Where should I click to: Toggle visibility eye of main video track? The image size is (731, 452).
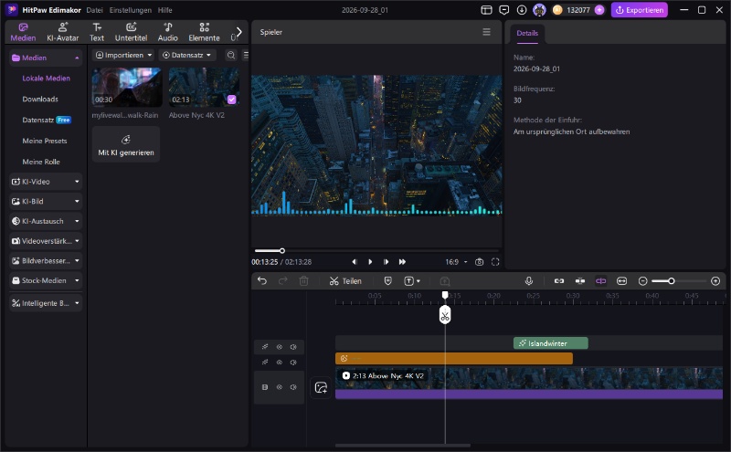pyautogui.click(x=280, y=387)
